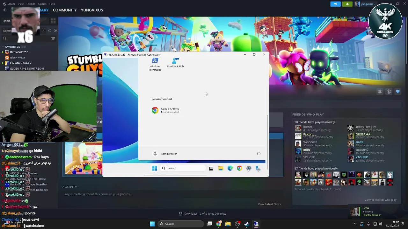Switch Steam library to grid collections view
Viewport: 408px width, 229px height.
(53, 21)
